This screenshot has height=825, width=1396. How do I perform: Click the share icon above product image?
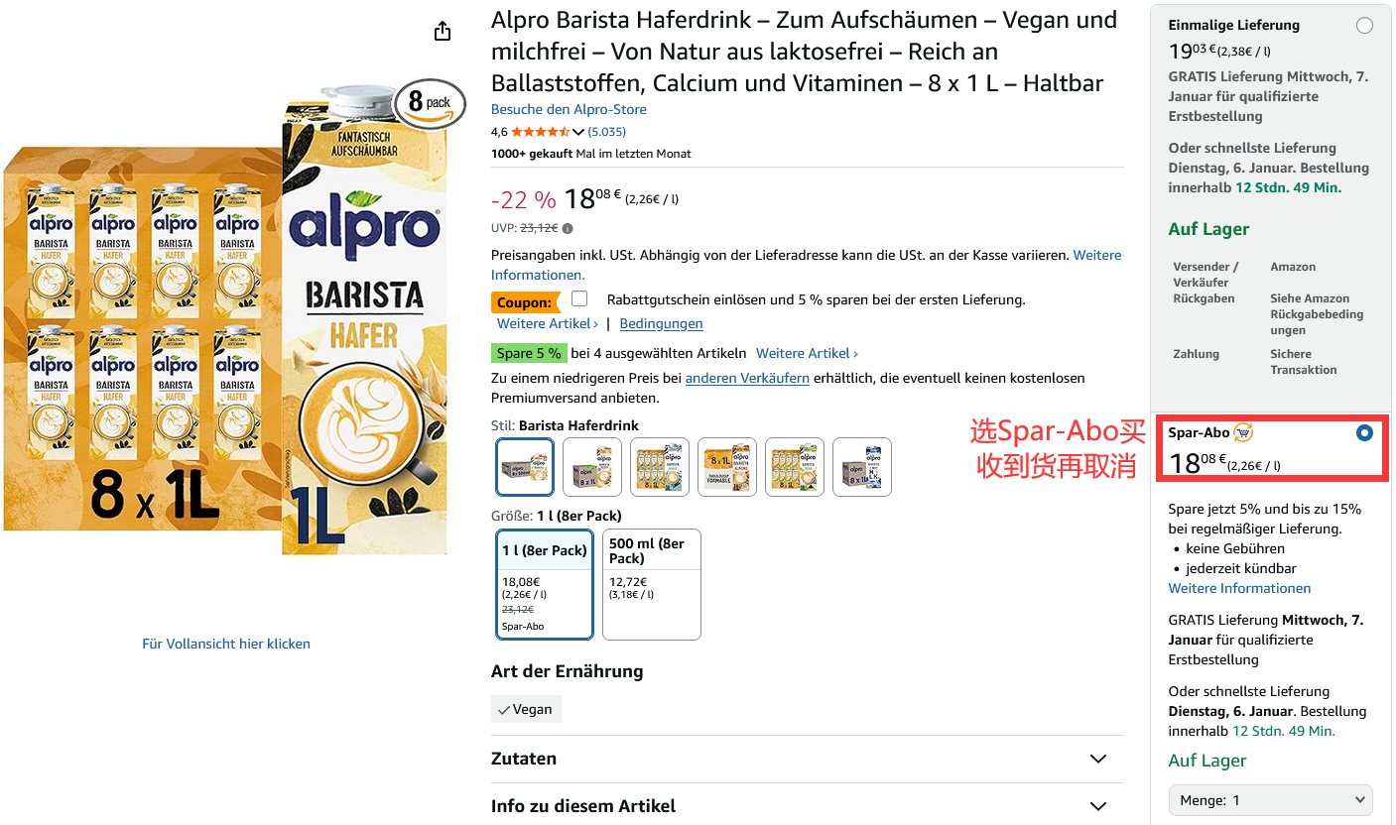[x=443, y=32]
